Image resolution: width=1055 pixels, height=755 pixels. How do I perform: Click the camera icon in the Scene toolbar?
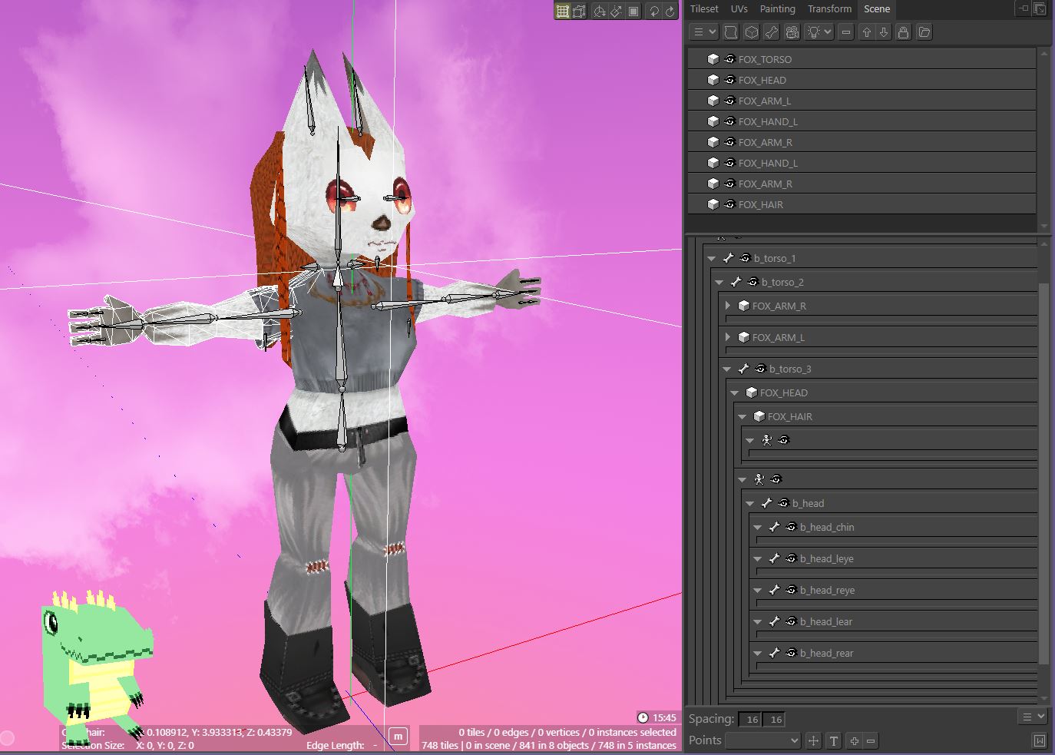tap(792, 31)
